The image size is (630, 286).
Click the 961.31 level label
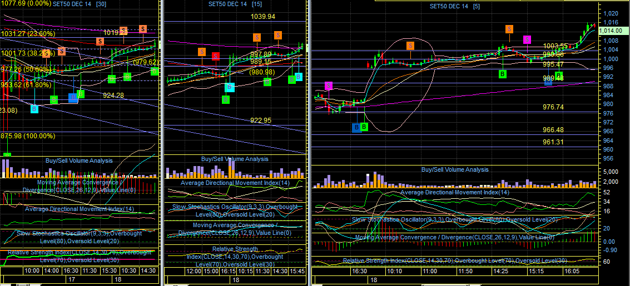pyautogui.click(x=553, y=142)
